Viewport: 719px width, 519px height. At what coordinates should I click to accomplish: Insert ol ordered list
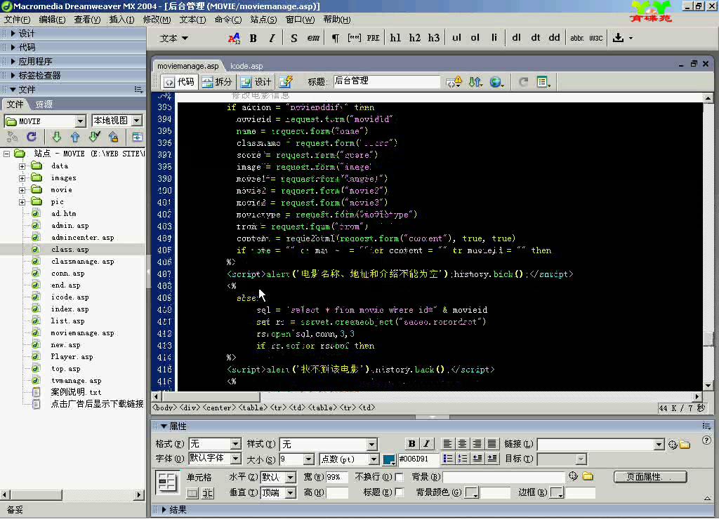[475, 38]
